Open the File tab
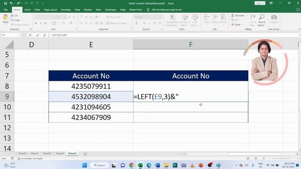Screen dimensions: 301x169 (6, 9)
